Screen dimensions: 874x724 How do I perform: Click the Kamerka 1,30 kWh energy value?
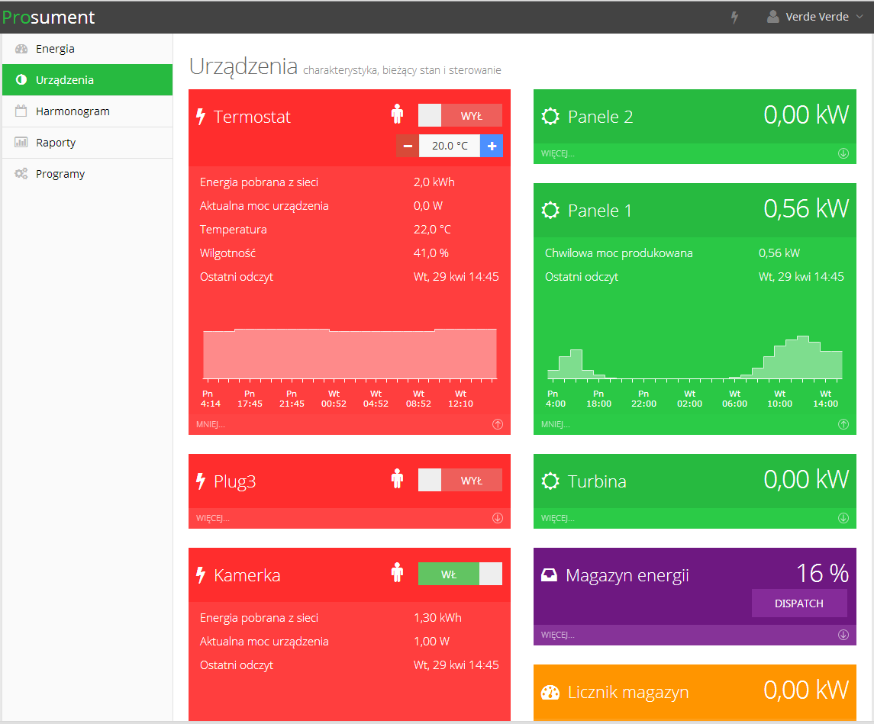pyautogui.click(x=437, y=618)
